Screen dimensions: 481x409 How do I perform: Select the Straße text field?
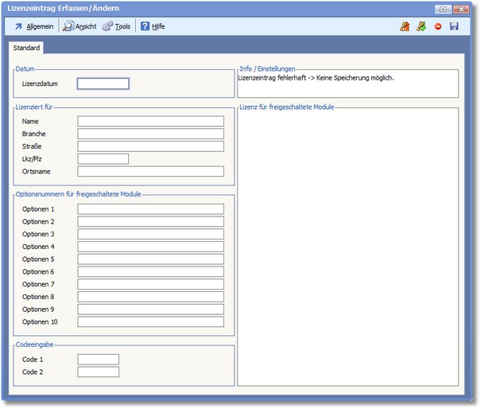coord(150,146)
